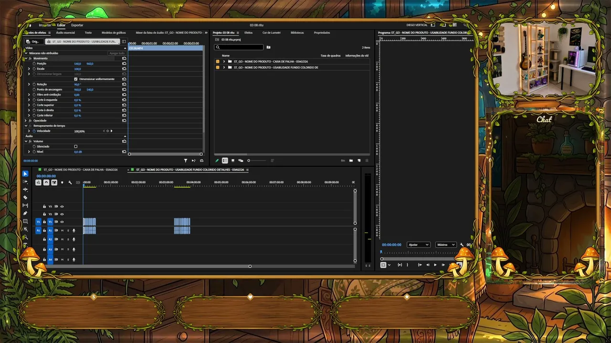The height and width of the screenshot is (343, 611).
Task: Open the Propriedades tab
Action: click(x=322, y=33)
